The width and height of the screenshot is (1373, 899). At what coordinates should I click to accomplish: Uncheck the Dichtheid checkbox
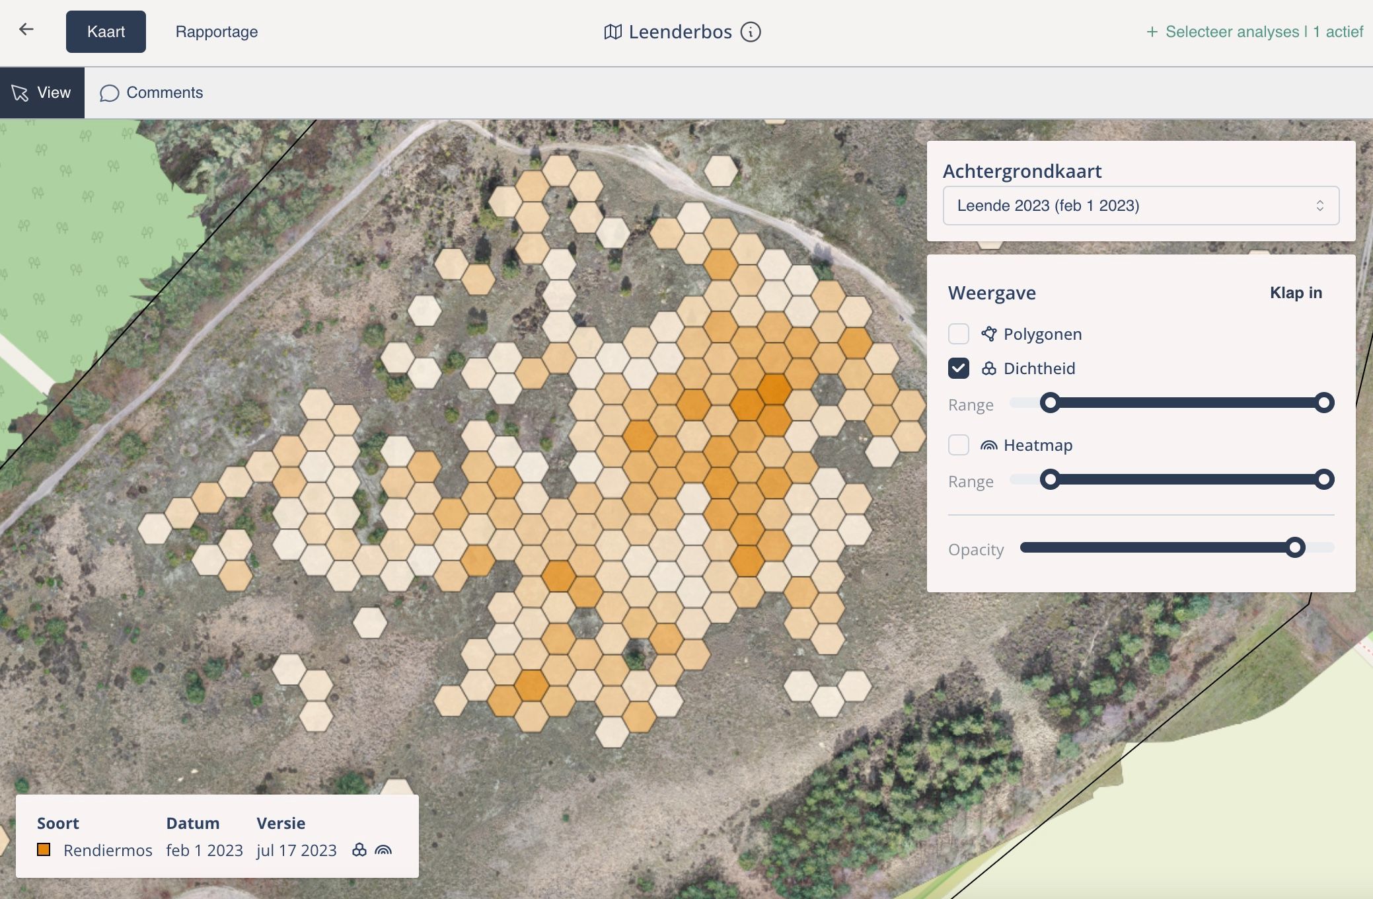[959, 368]
